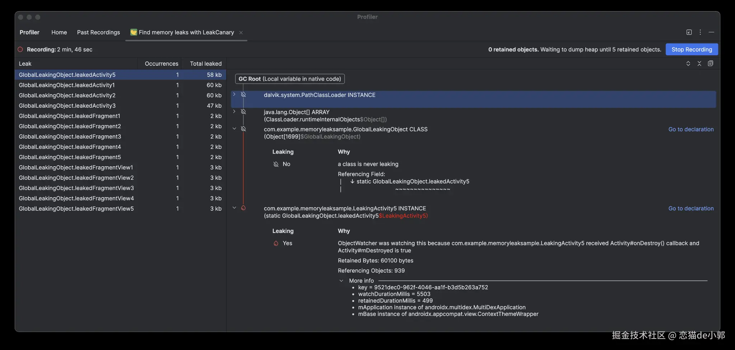The image size is (735, 350).
Task: Select the GlobalLeakingObject.leakedFragment4 row
Action: coord(121,147)
